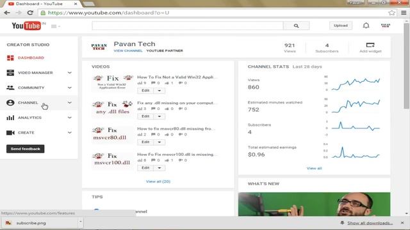Click Edit for the Win32 Application video
410x230 pixels.
[x=145, y=91]
